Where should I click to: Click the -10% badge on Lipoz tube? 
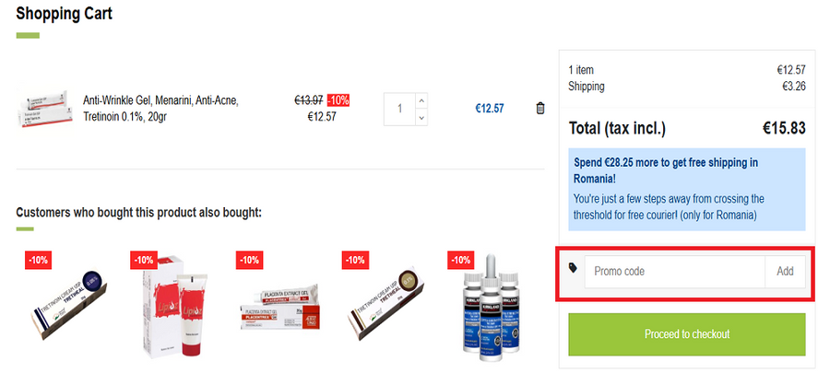pos(144,261)
